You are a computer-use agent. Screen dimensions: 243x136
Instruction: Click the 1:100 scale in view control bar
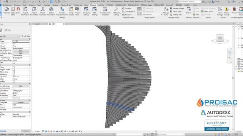tap(37, 131)
